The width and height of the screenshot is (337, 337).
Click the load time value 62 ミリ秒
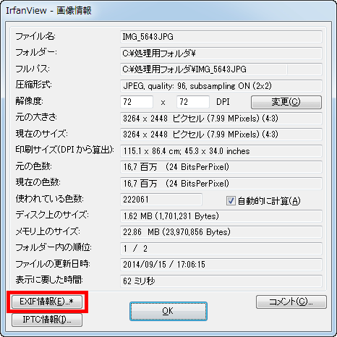pos(221,281)
